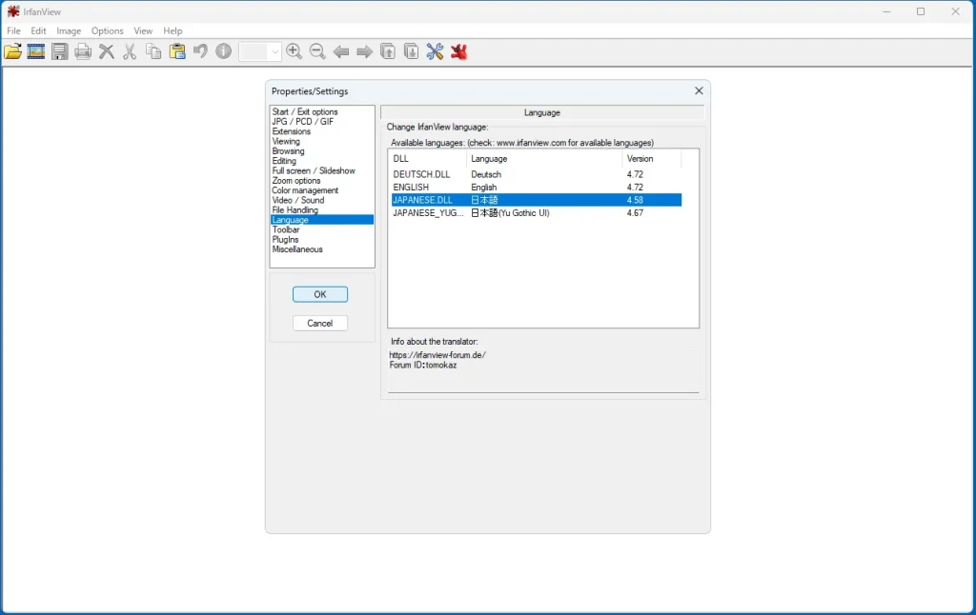
Task: Start the Slideshow from the filmstrip icon
Action: click(36, 51)
